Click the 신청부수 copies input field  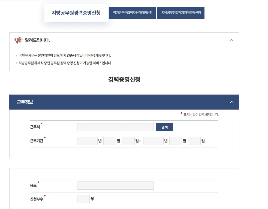[83, 199]
